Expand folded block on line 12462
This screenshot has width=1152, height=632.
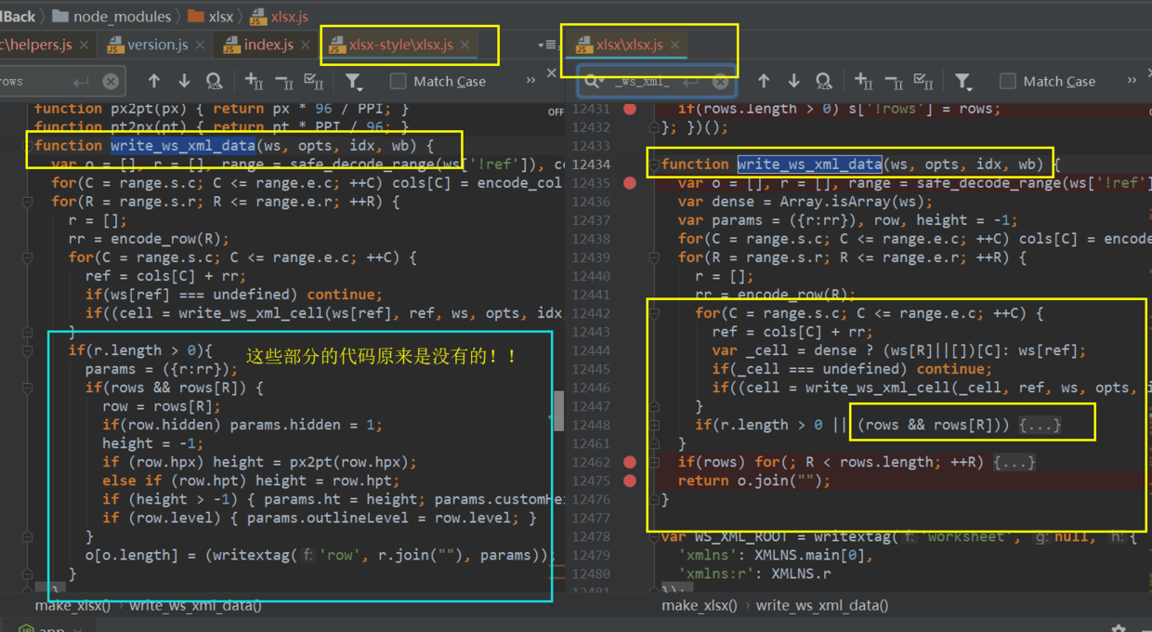pos(654,462)
